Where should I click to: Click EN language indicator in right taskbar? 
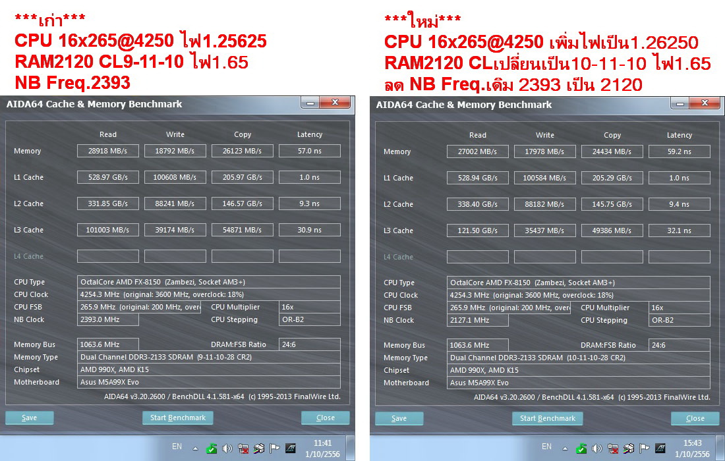click(547, 447)
